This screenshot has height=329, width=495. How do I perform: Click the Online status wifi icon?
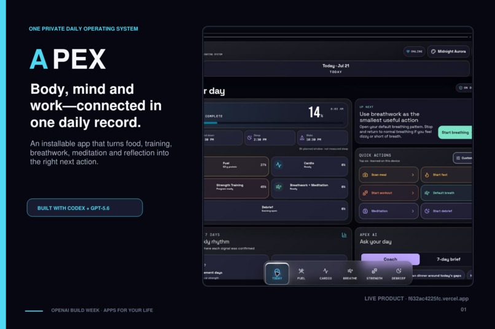(x=408, y=51)
